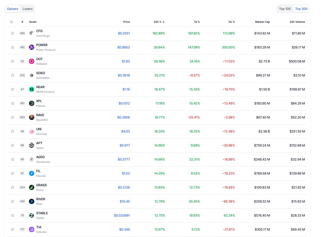The height and width of the screenshot is (237, 321).
Task: Click the Aptos logo icon
Action: pos(31,145)
